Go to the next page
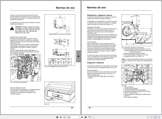 [x=82, y=117]
